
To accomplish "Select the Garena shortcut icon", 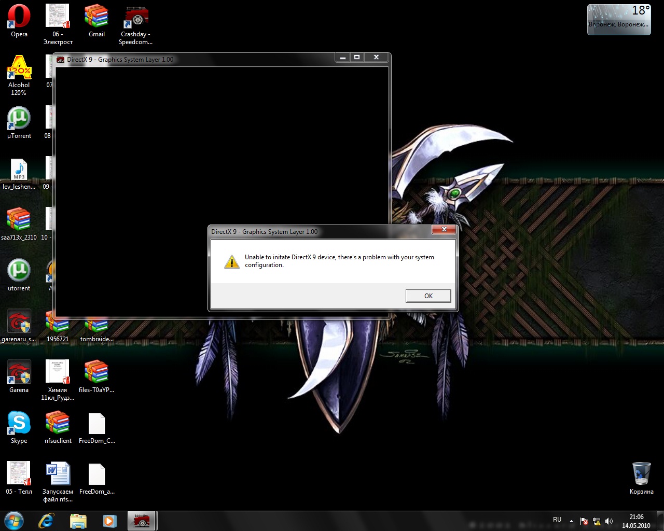I will [x=19, y=376].
